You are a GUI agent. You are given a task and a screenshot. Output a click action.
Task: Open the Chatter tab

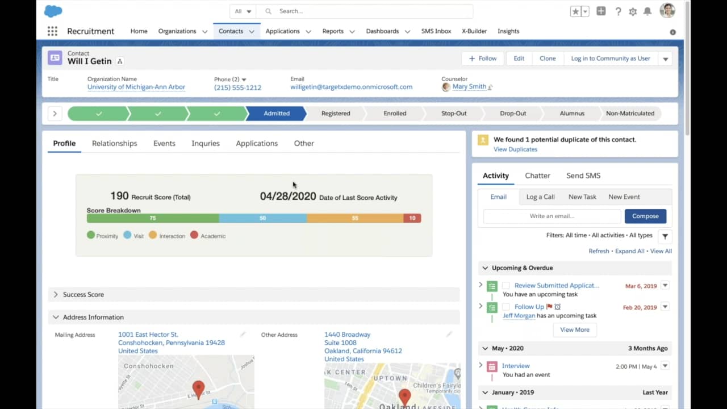tap(537, 176)
